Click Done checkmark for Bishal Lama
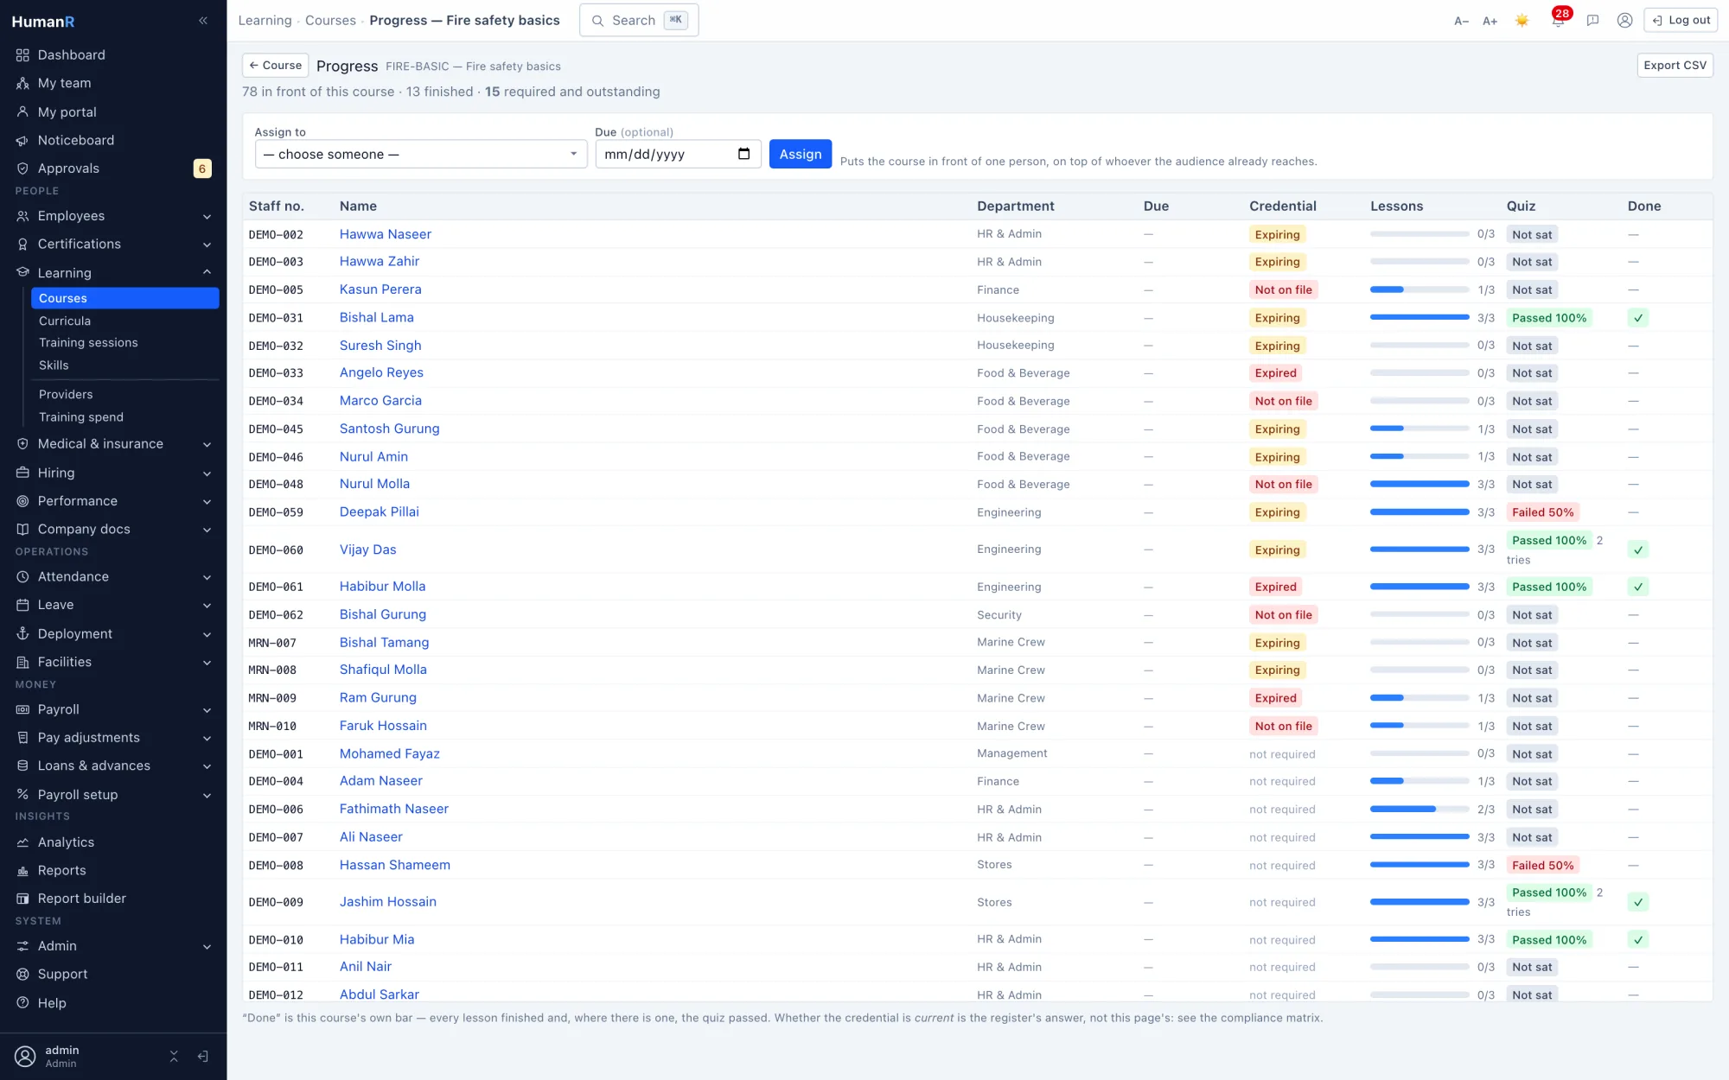This screenshot has width=1729, height=1080. [1637, 318]
